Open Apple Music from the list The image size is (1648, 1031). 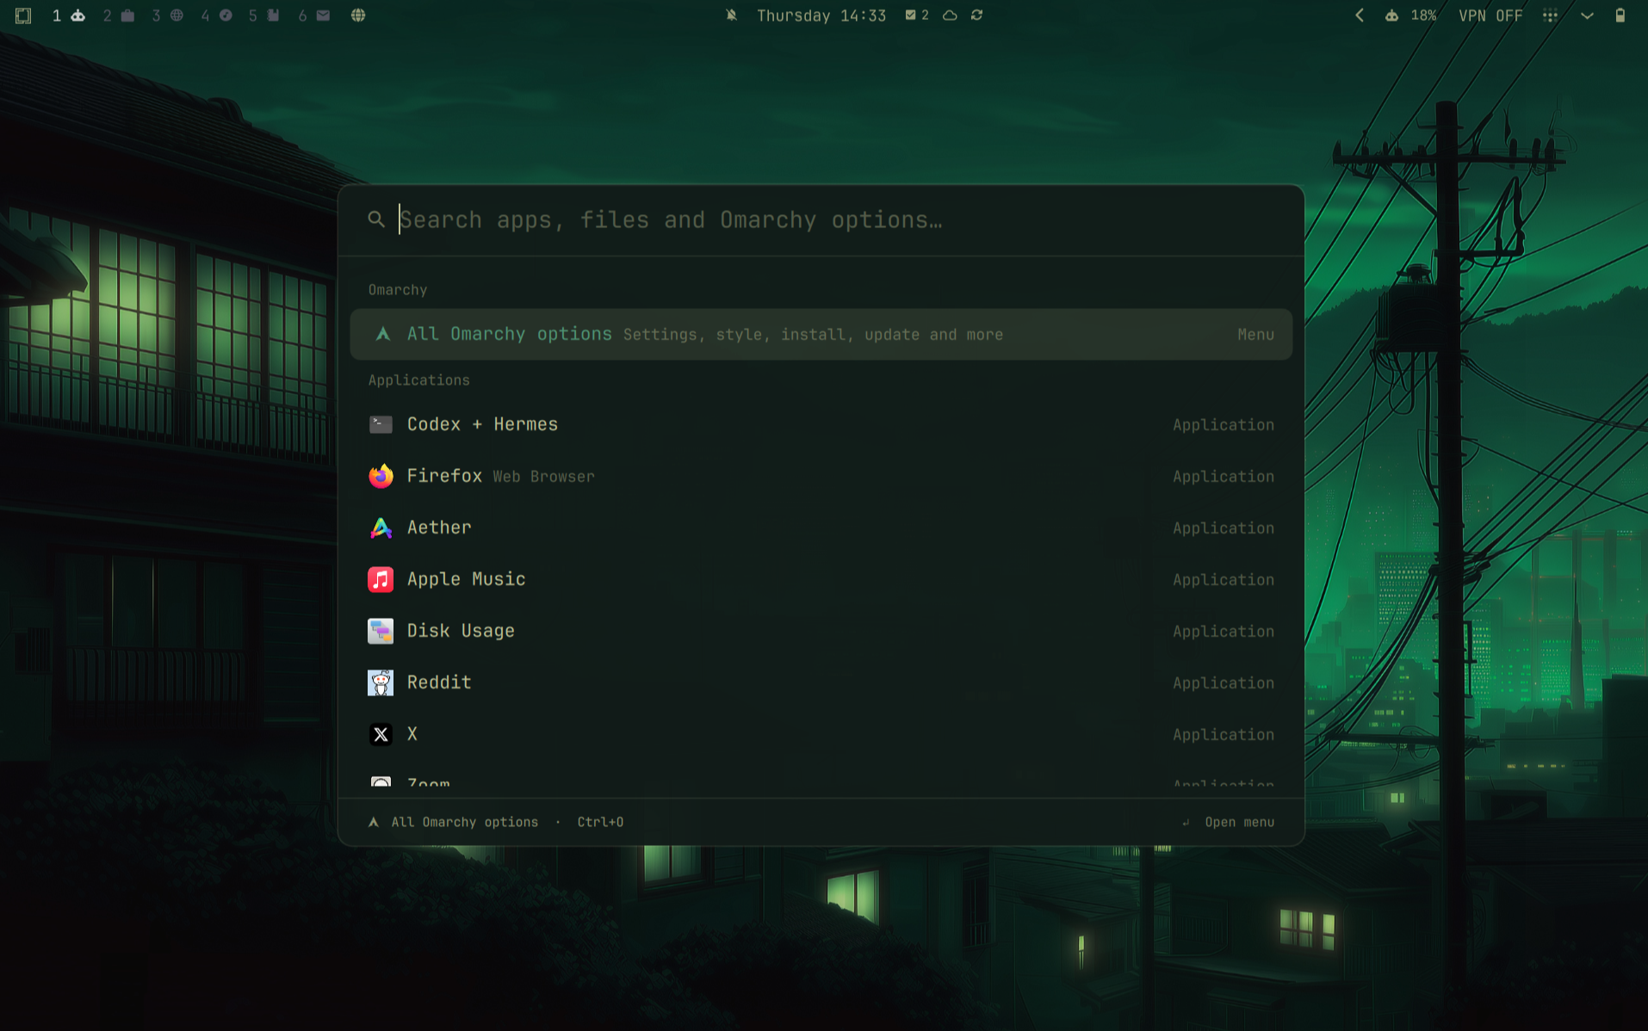pos(821,579)
